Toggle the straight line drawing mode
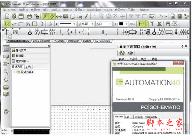Viewport: 192px width, 136px height. [x=7, y=24]
